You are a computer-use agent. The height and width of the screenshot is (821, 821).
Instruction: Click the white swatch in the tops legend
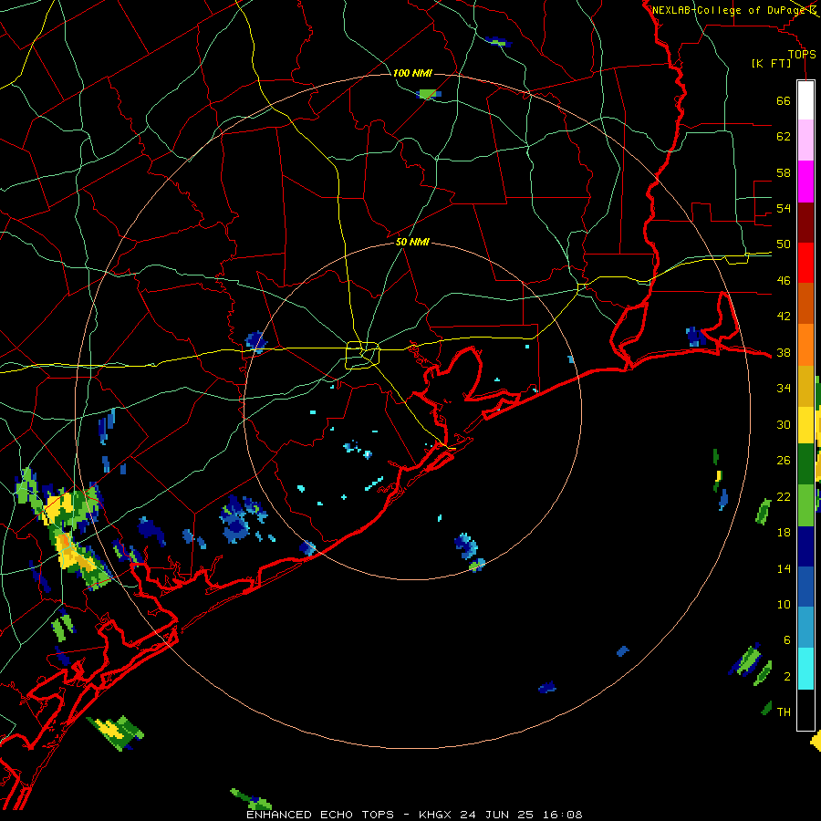coord(805,100)
